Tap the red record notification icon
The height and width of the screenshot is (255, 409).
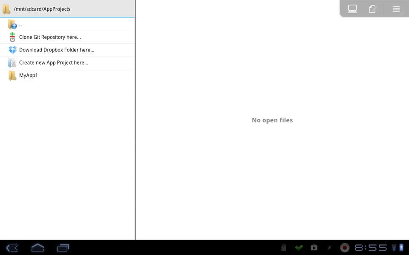(x=345, y=247)
